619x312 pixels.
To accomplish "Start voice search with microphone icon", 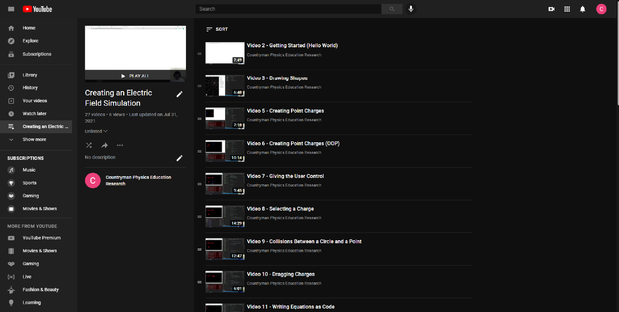I will click(x=411, y=9).
